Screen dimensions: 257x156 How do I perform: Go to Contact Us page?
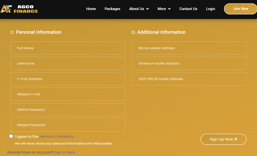click(x=188, y=9)
